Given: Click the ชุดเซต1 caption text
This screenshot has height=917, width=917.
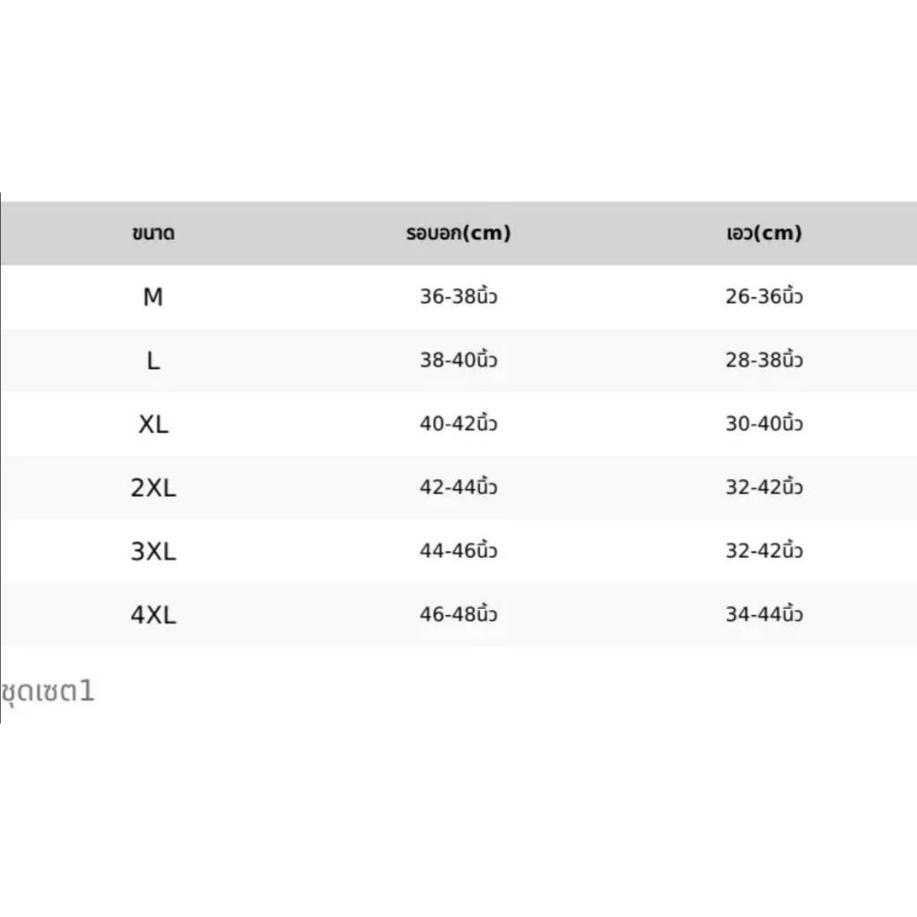Looking at the screenshot, I should point(48,692).
